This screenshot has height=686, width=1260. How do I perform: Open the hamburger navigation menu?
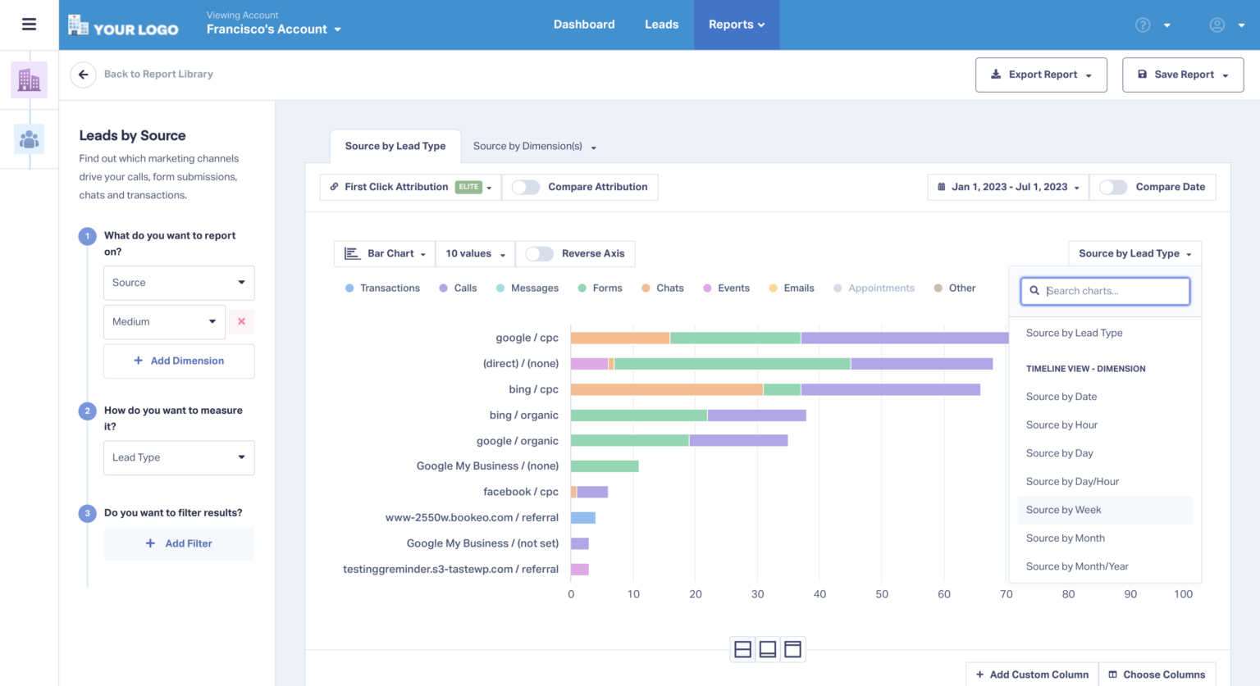[28, 24]
